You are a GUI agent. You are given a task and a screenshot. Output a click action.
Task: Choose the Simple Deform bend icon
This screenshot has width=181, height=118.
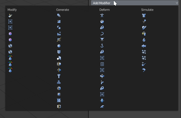coord(102,82)
